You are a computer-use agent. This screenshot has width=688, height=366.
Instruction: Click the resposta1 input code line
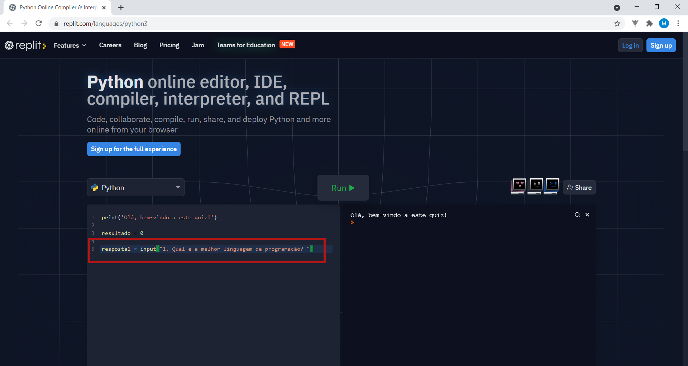tap(207, 249)
